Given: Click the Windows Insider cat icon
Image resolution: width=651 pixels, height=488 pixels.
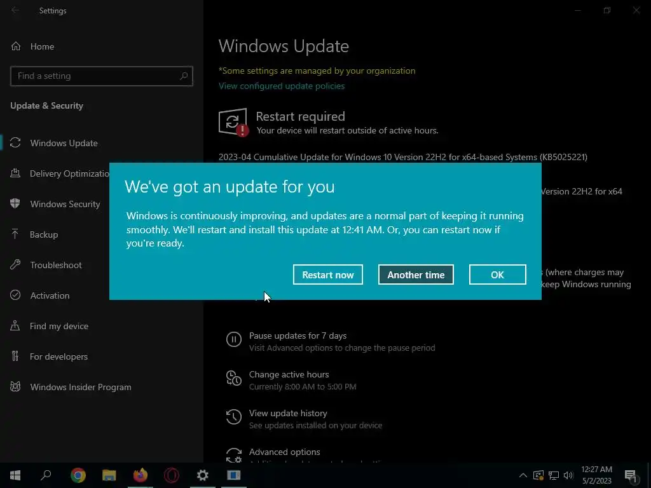Looking at the screenshot, I should [15, 387].
